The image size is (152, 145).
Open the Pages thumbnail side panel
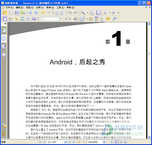tap(4, 39)
